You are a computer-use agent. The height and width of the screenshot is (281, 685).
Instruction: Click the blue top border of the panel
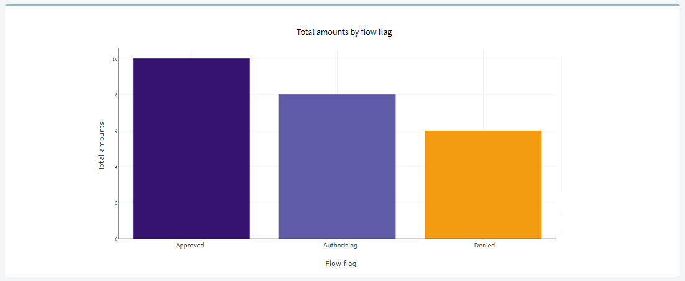342,5
